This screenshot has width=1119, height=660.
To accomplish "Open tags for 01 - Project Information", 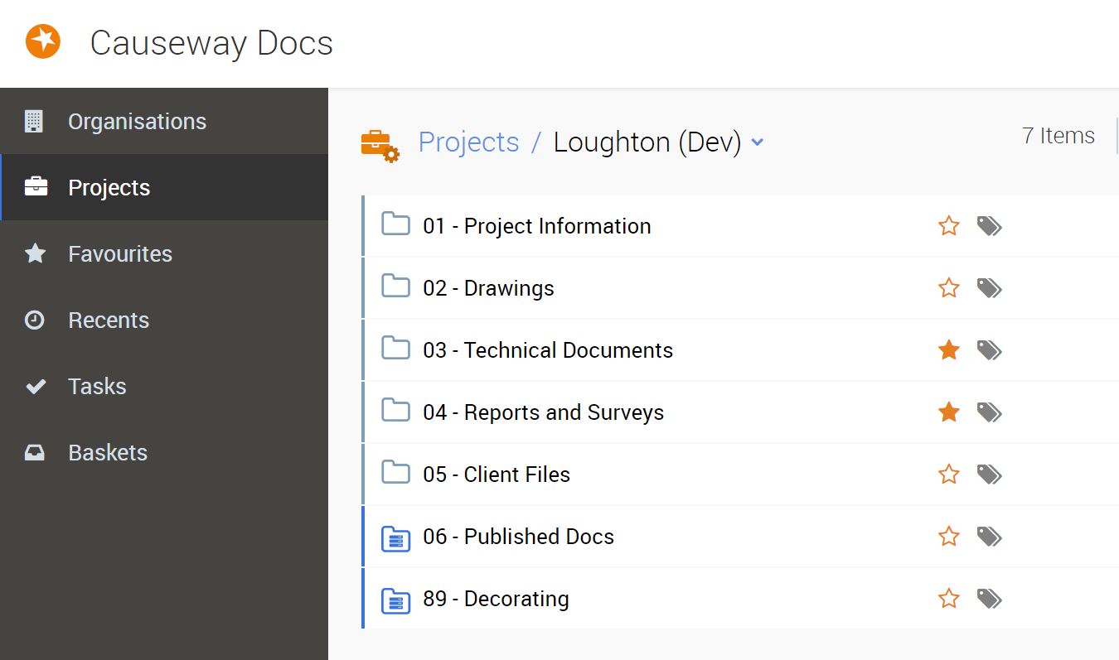I will [989, 226].
